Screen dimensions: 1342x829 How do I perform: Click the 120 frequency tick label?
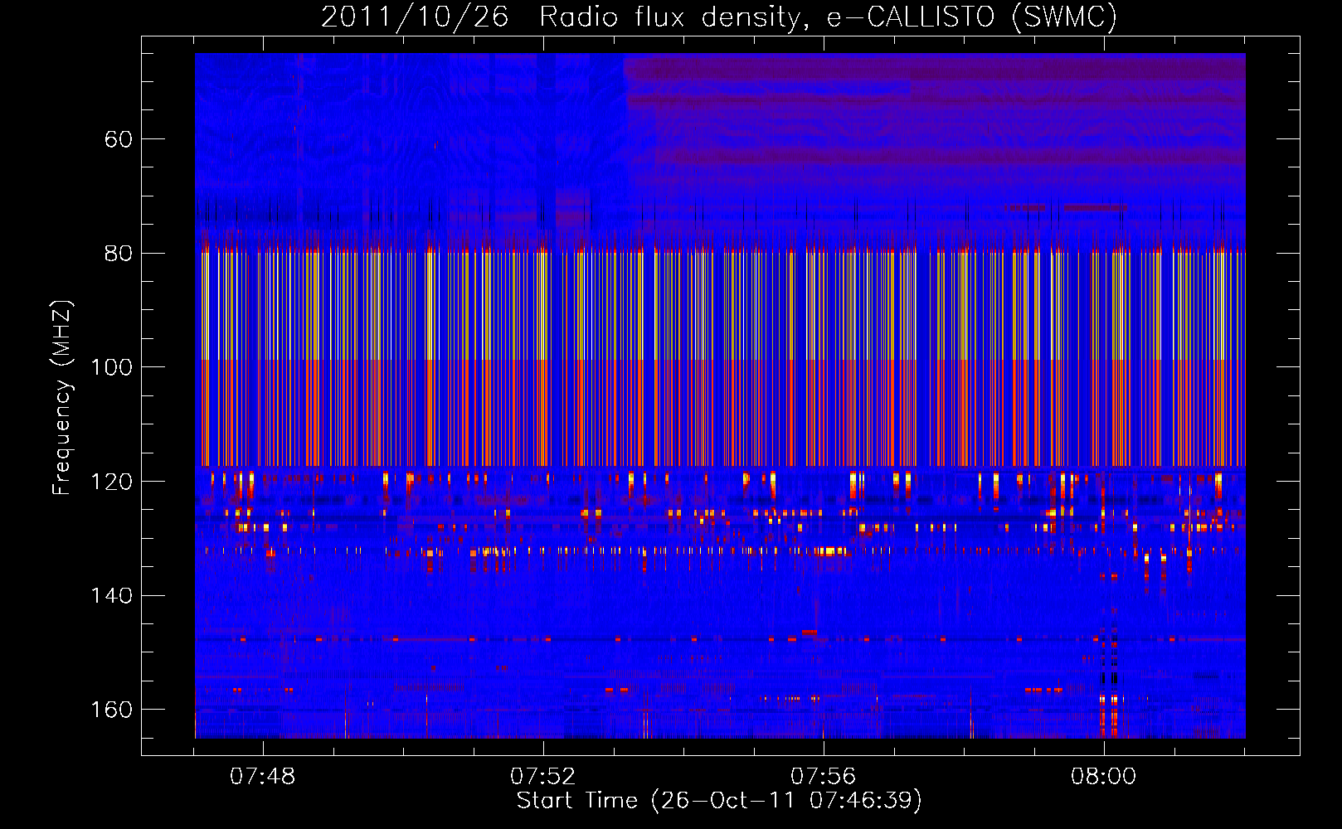[x=111, y=482]
